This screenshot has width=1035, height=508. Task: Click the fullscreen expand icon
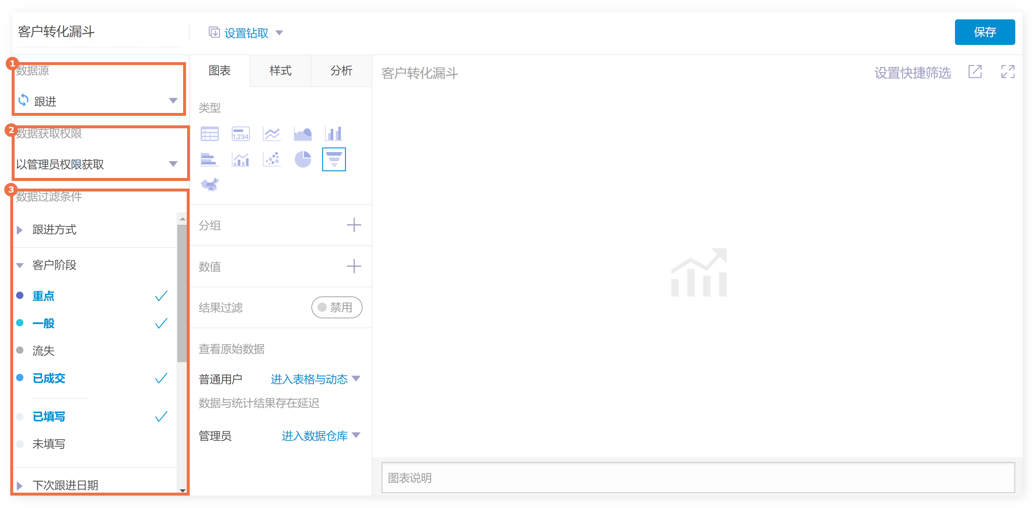pyautogui.click(x=1007, y=72)
